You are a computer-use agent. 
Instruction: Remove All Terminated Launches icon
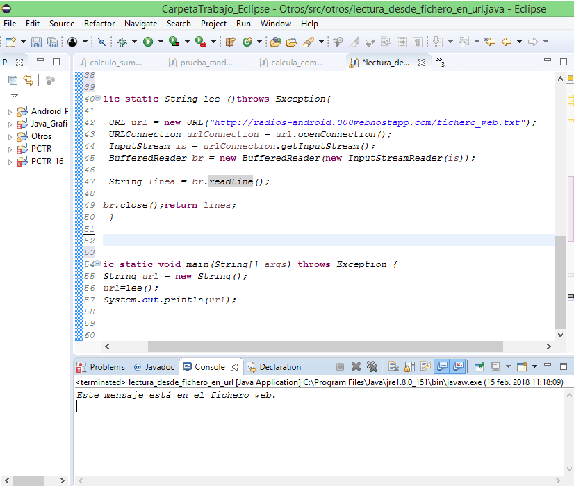[x=372, y=366]
